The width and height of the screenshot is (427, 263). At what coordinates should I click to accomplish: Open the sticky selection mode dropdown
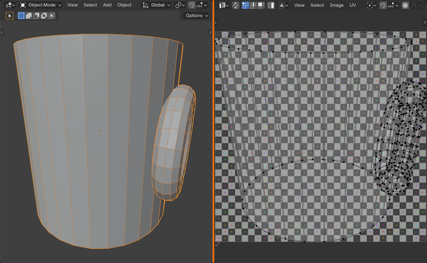click(283, 5)
